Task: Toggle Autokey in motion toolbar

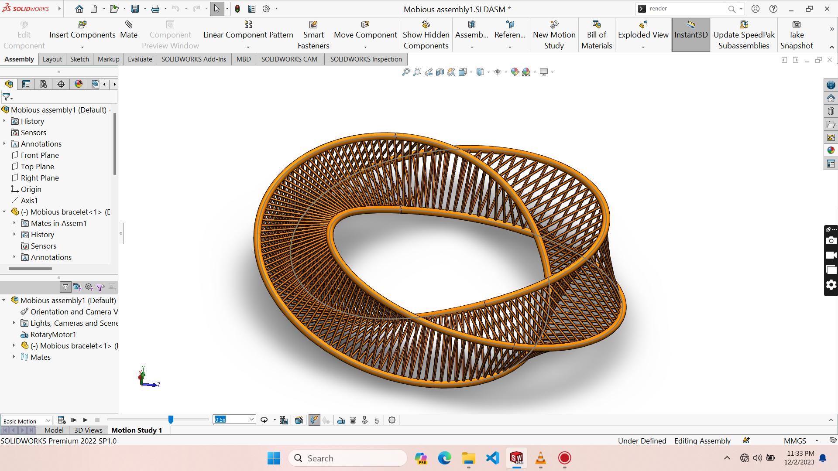Action: [x=314, y=420]
